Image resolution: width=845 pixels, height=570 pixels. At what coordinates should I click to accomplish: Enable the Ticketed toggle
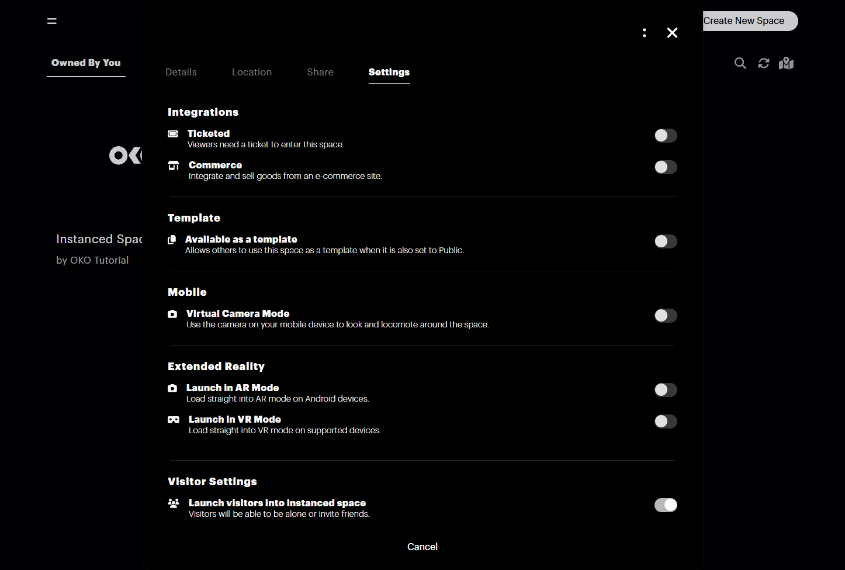[666, 136]
